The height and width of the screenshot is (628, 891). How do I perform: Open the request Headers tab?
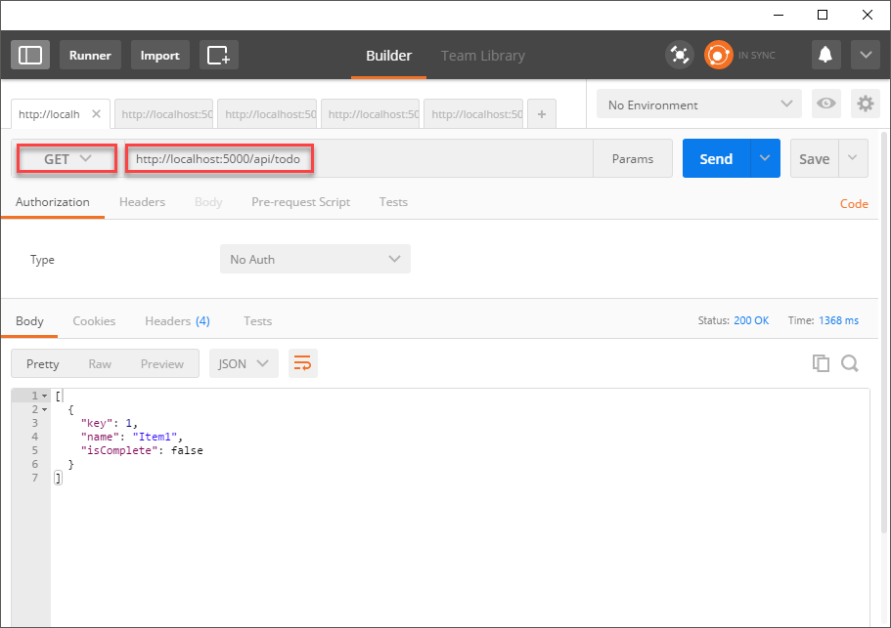coord(142,202)
